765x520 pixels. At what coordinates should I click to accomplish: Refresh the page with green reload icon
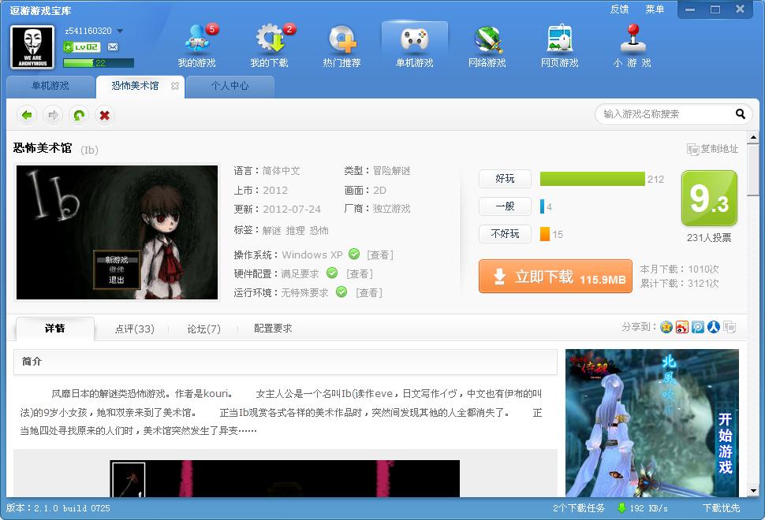pyautogui.click(x=79, y=116)
